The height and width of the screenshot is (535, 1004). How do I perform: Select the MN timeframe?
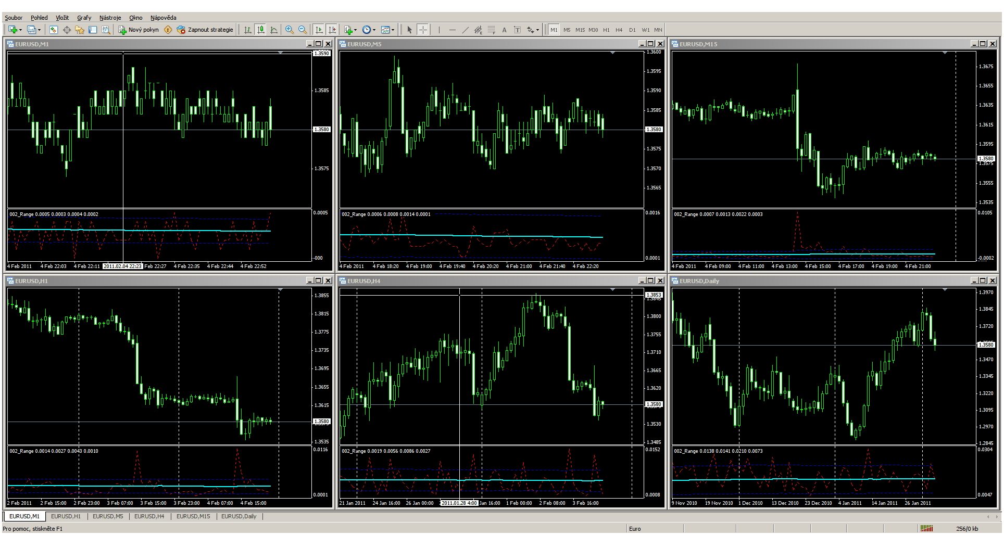658,30
